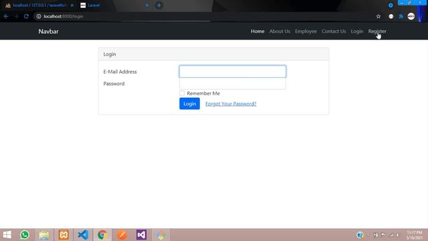Open File Explorer from the taskbar
The width and height of the screenshot is (428, 241).
44,235
